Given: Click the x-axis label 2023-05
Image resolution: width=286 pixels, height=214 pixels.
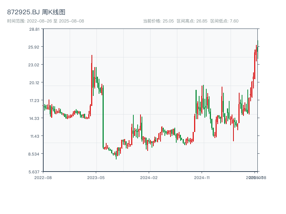Looking at the screenshot, I should (x=96, y=178).
